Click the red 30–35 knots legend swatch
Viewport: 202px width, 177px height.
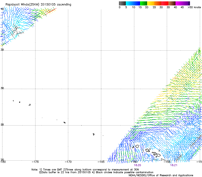165,3
